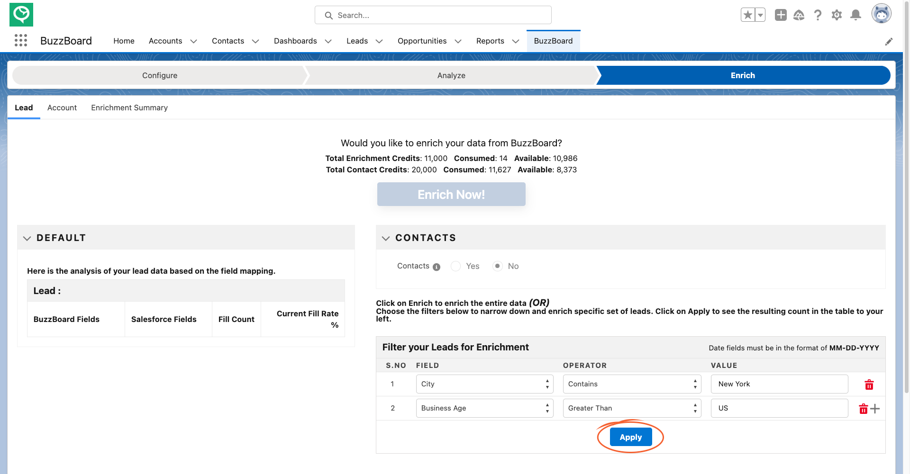
Task: Open the Reports nav item
Action: coord(490,41)
